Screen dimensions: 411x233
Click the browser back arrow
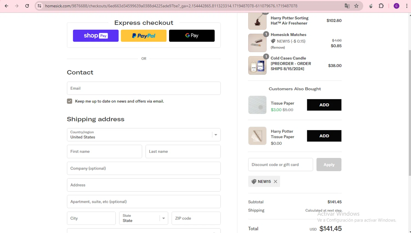pos(7,6)
